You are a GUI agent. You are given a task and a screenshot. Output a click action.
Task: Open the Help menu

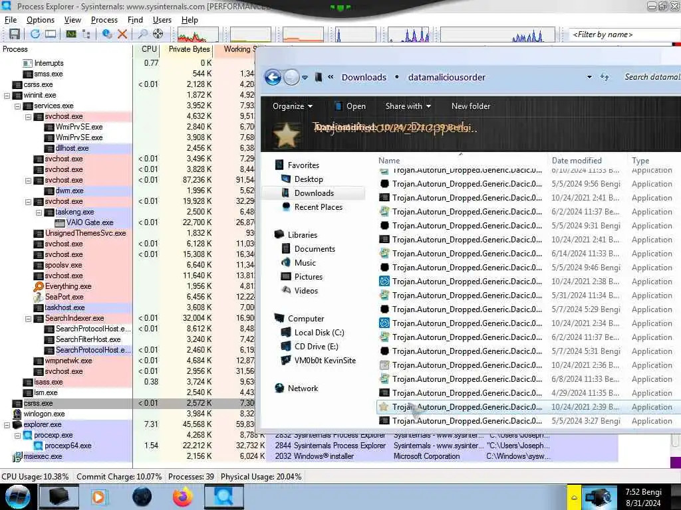[190, 20]
